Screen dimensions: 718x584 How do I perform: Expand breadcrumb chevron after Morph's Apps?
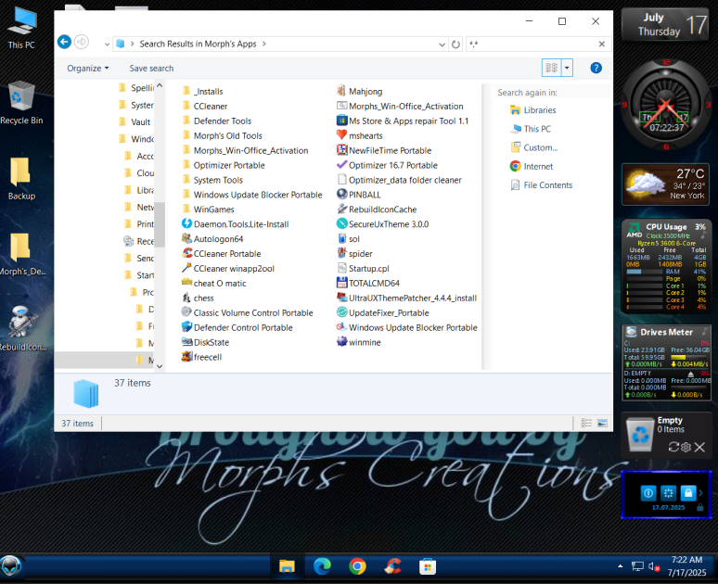point(263,44)
